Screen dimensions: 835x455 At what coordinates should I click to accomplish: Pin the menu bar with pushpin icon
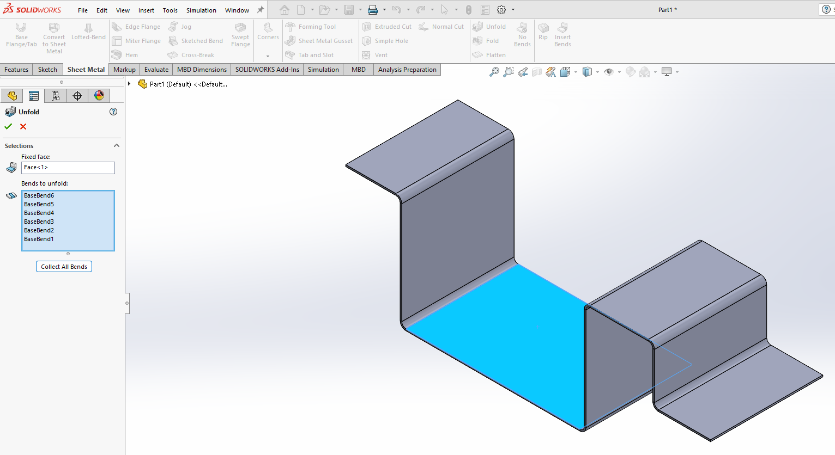click(261, 10)
